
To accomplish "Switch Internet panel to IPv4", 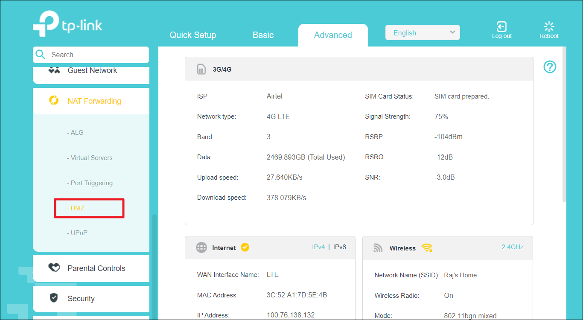I will [318, 247].
